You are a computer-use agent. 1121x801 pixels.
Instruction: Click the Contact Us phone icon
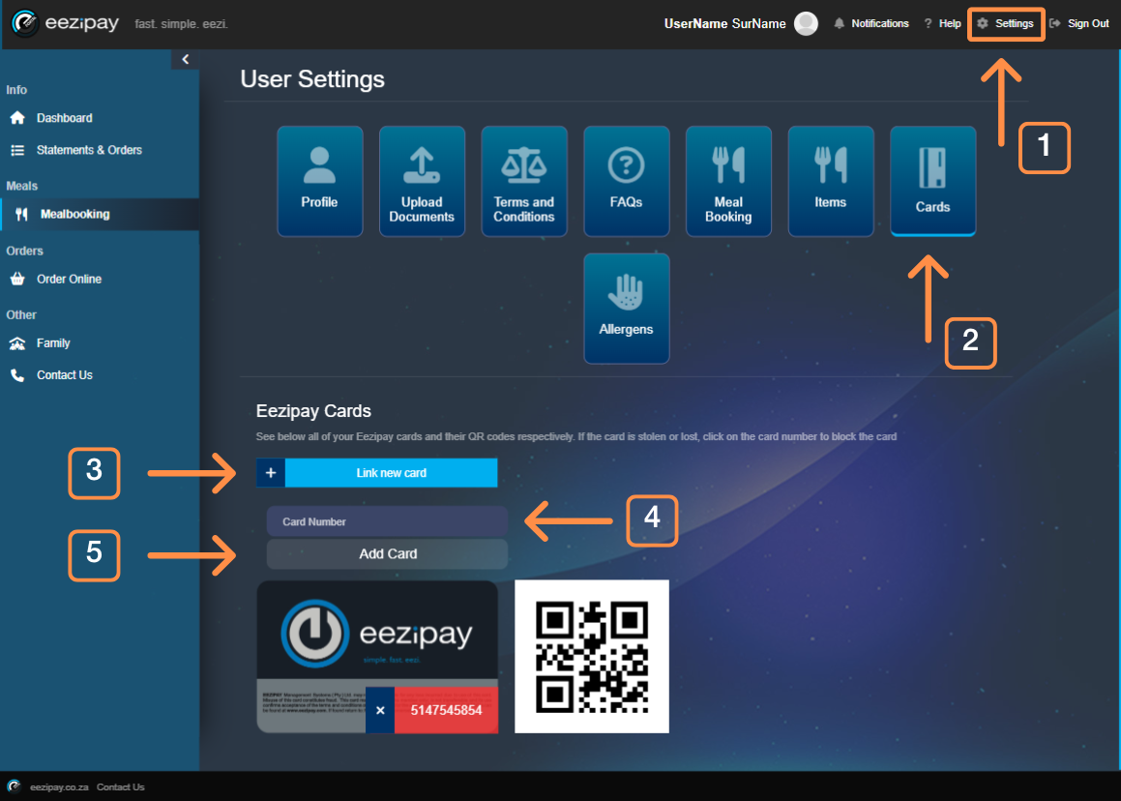pos(17,374)
